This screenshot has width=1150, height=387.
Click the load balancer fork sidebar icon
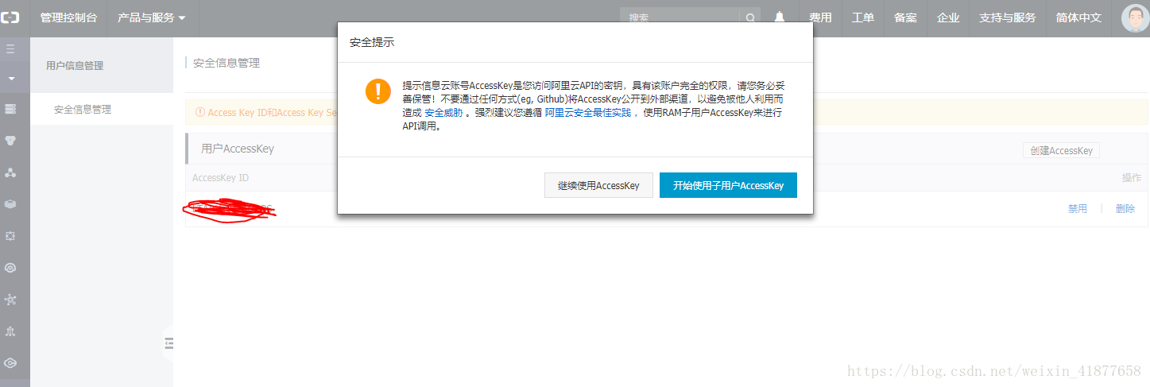click(10, 331)
